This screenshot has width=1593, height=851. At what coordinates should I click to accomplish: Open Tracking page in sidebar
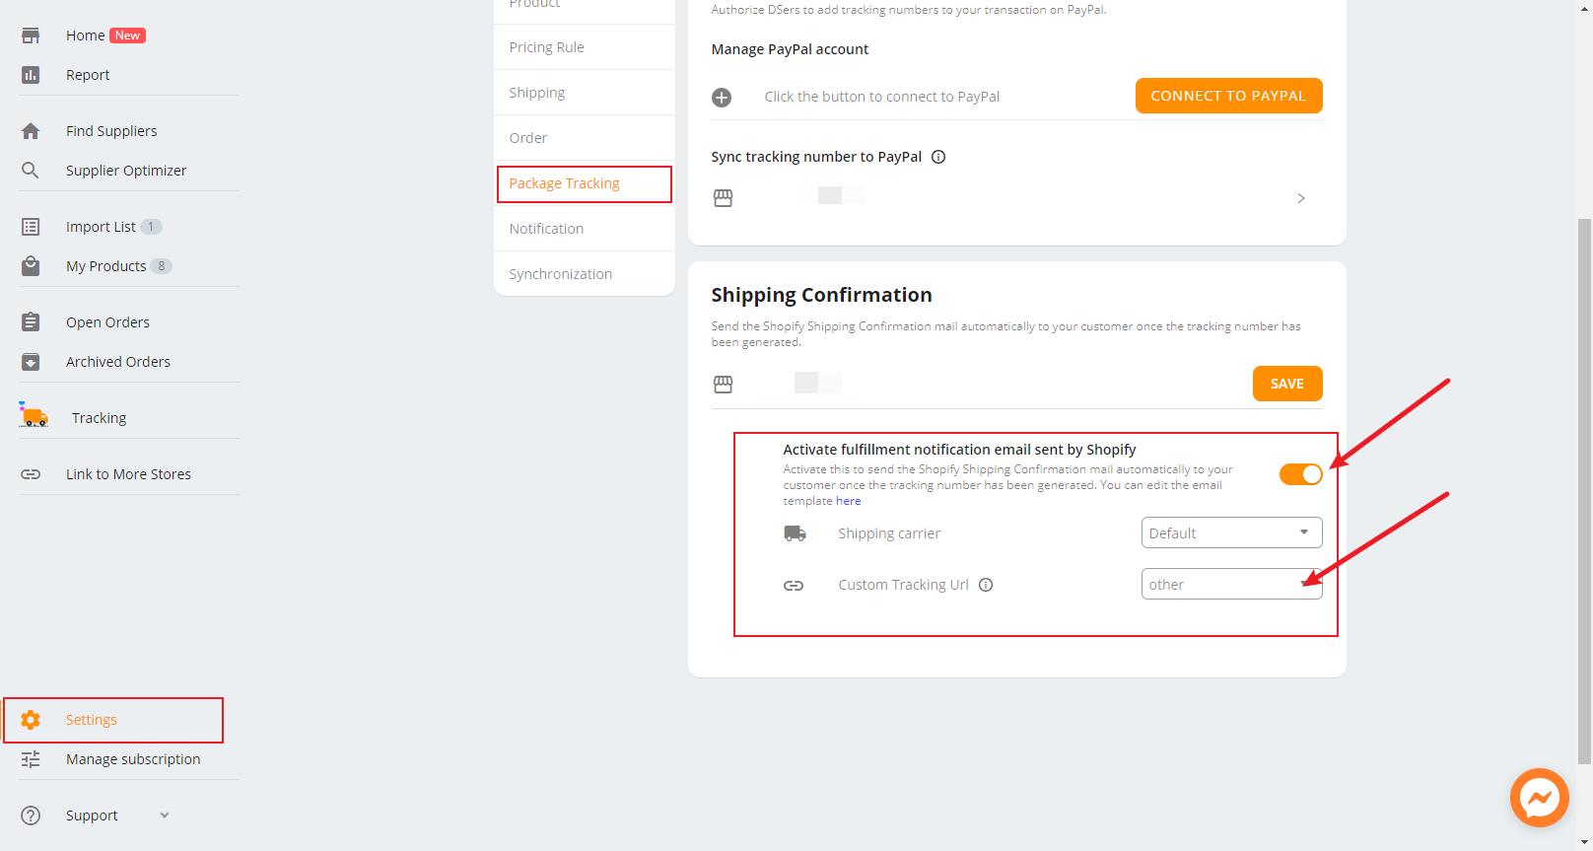point(100,418)
